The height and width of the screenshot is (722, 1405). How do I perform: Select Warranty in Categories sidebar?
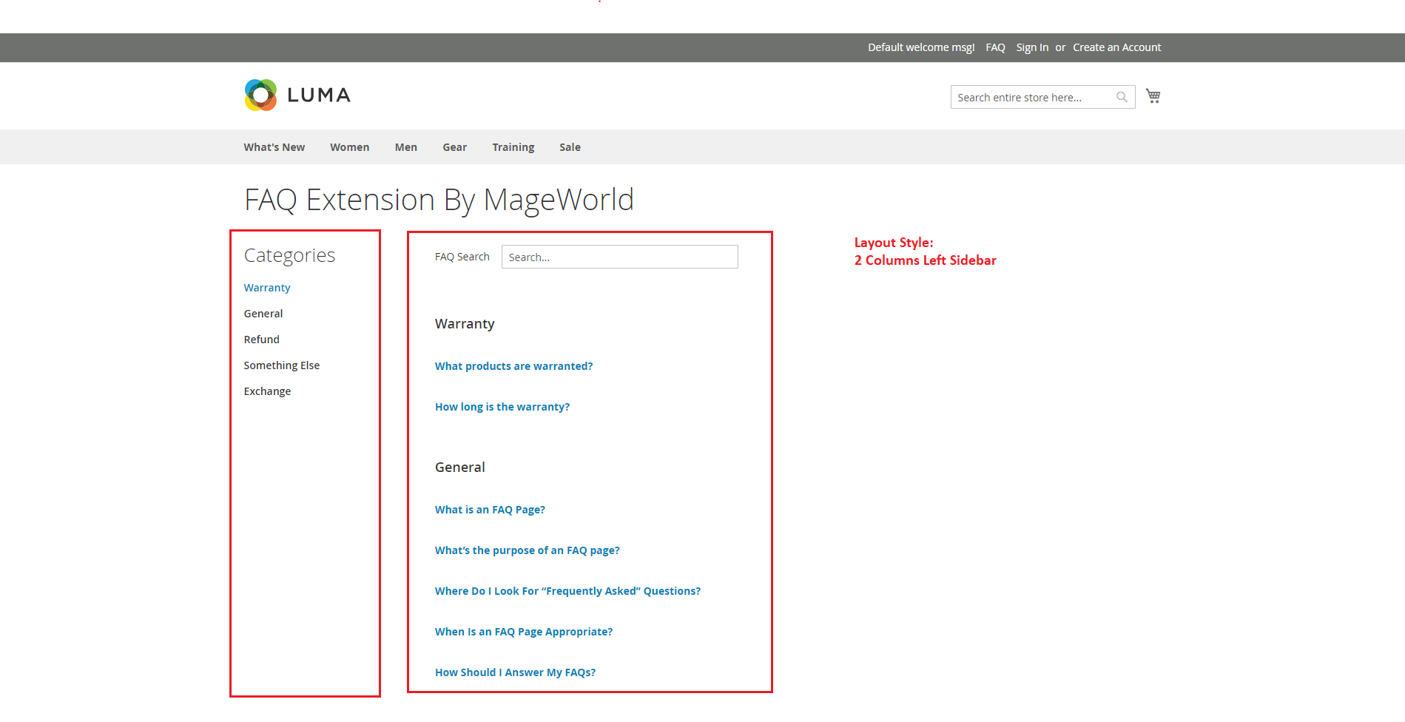click(267, 288)
